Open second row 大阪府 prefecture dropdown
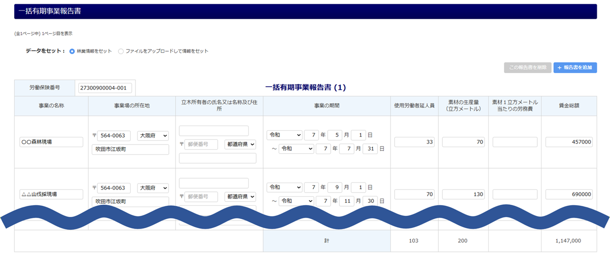Image resolution: width=610 pixels, height=257 pixels. tap(153, 188)
